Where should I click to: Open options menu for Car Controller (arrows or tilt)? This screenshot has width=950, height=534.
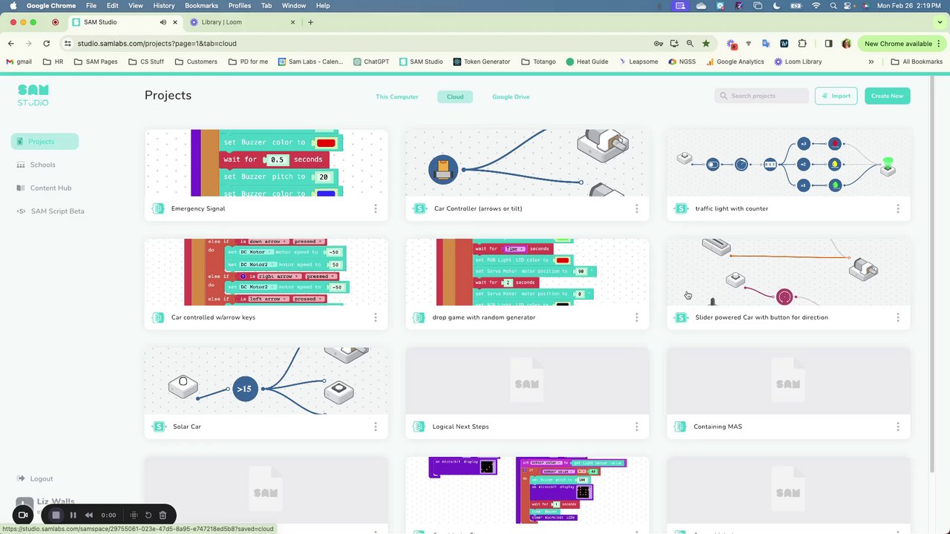point(636,209)
